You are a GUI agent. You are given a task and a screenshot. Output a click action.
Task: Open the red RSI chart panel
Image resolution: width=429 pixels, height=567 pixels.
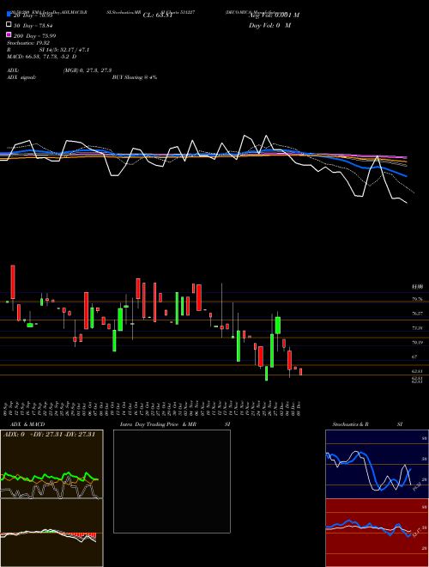(x=377, y=533)
